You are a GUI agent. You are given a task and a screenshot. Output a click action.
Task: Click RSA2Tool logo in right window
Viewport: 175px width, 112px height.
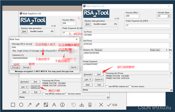(x=96, y=13)
